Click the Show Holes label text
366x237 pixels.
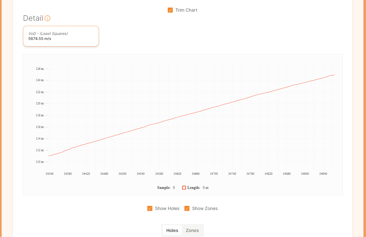pyautogui.click(x=167, y=208)
